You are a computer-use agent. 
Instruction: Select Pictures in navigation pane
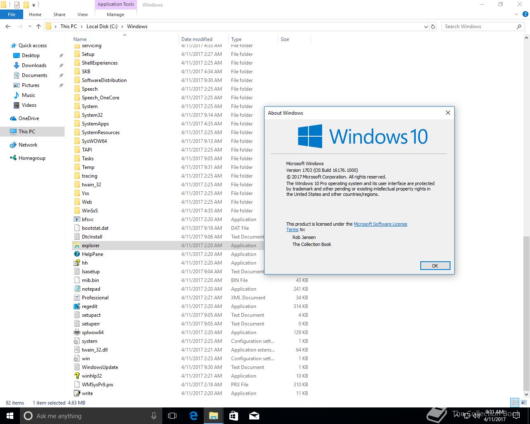[31, 85]
